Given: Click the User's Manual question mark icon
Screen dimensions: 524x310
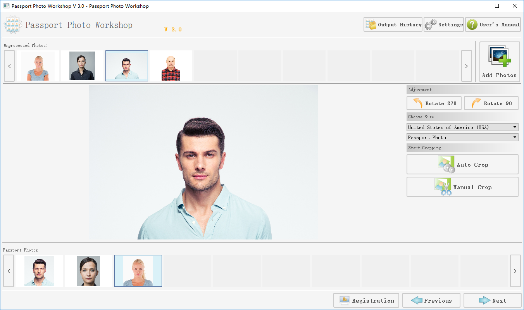Looking at the screenshot, I should (x=472, y=25).
